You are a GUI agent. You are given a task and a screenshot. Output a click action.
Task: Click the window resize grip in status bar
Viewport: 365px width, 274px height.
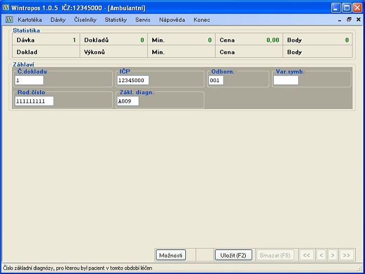click(360, 268)
